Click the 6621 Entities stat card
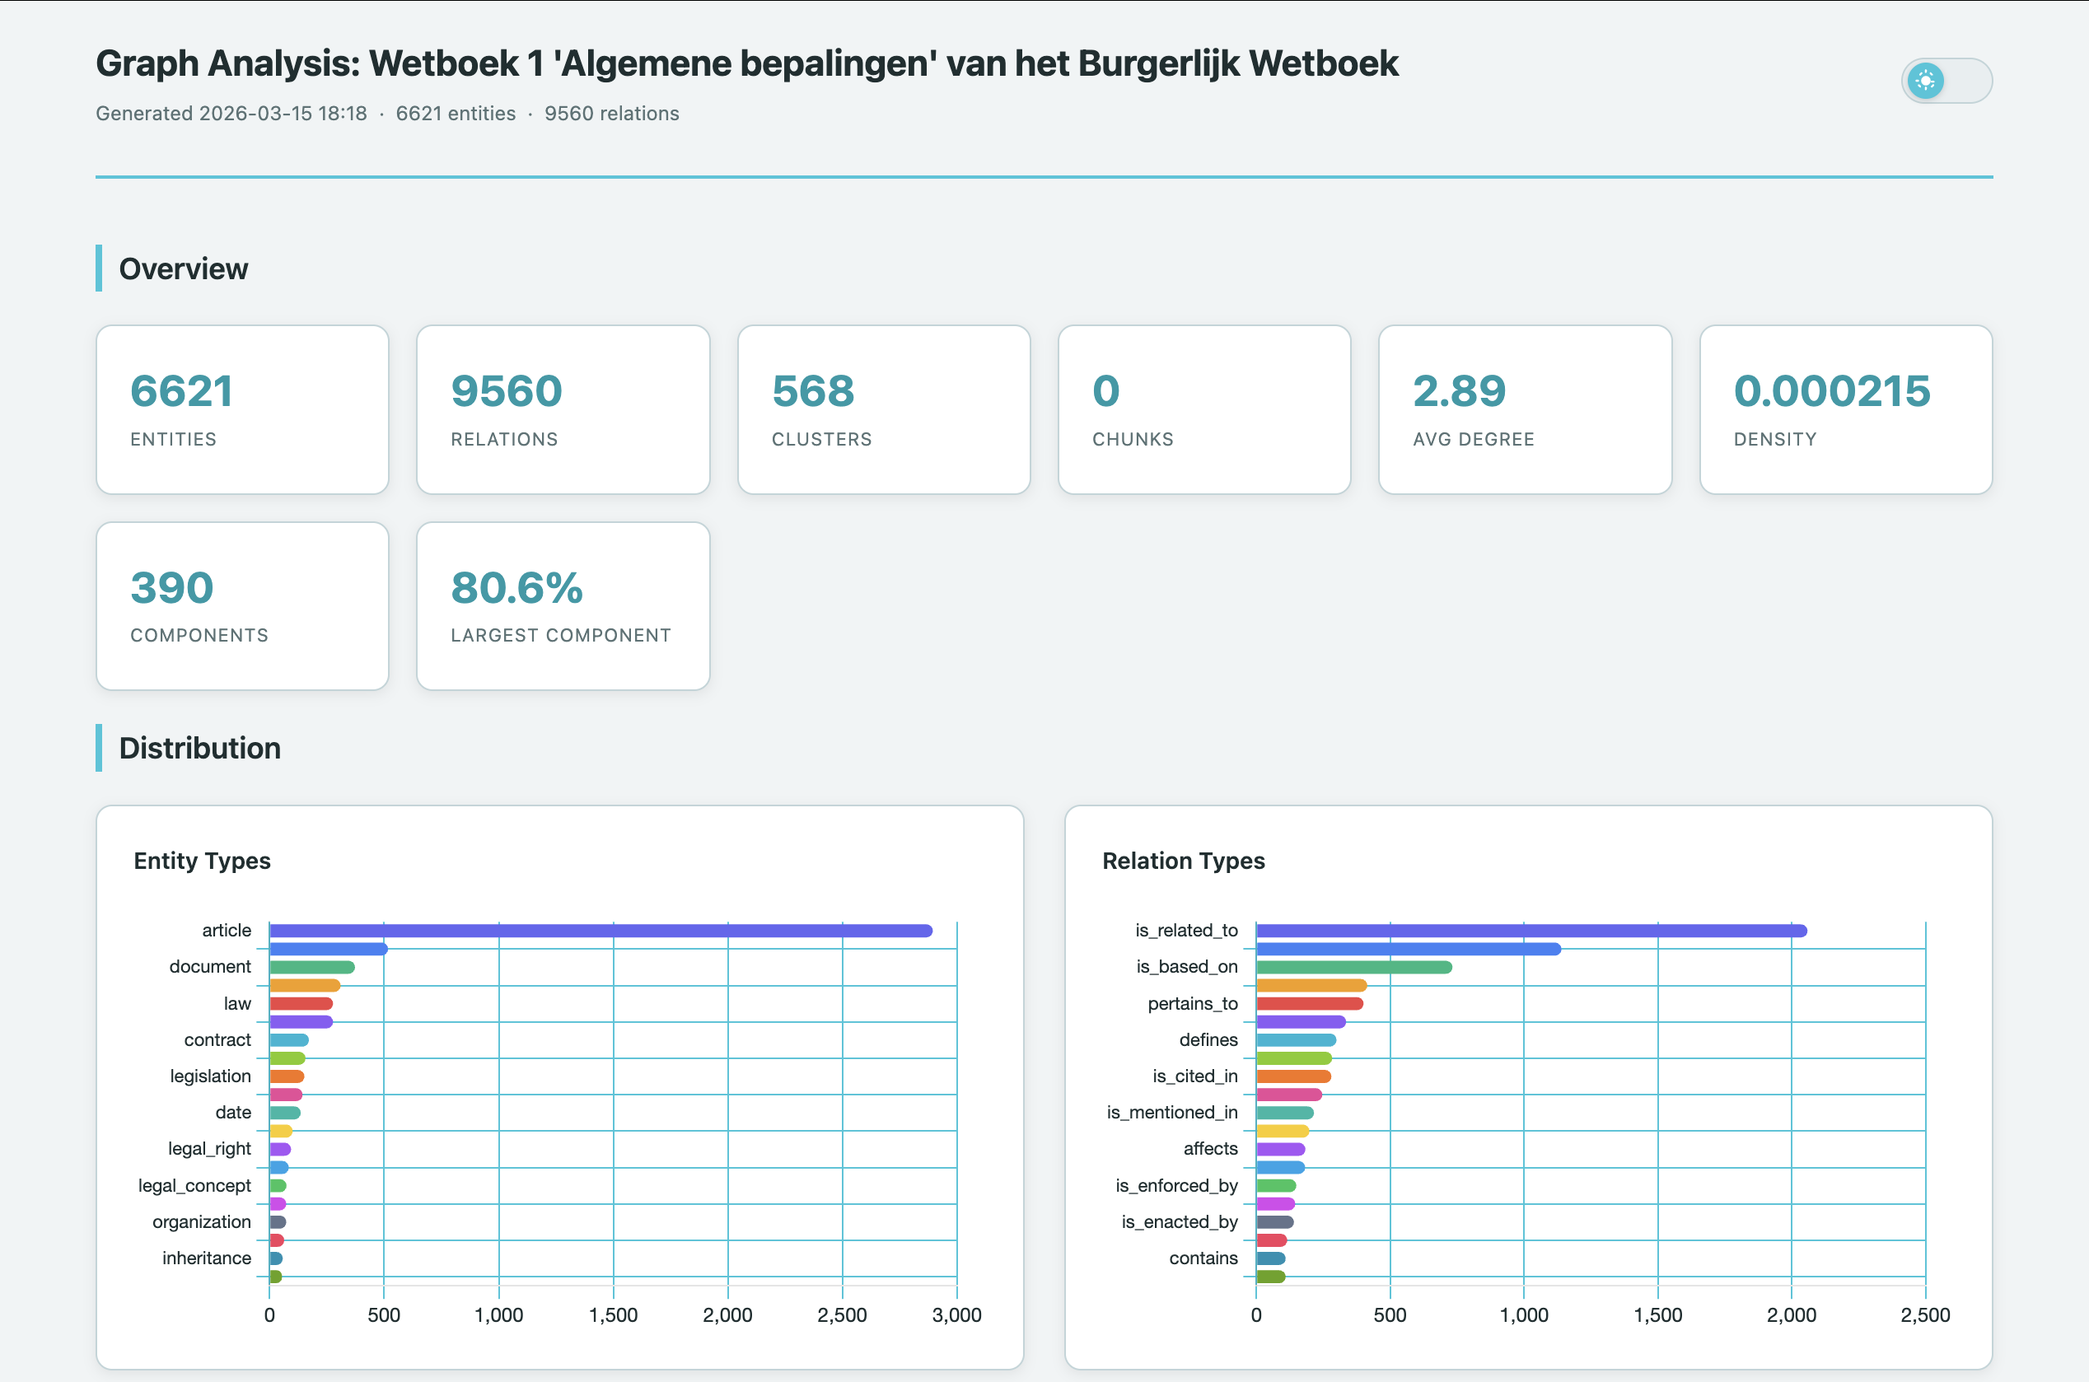 [242, 409]
